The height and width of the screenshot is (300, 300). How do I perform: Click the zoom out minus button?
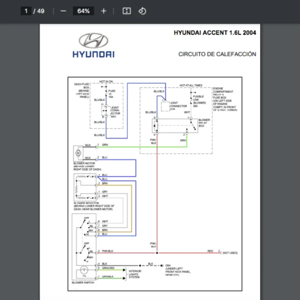[63, 11]
